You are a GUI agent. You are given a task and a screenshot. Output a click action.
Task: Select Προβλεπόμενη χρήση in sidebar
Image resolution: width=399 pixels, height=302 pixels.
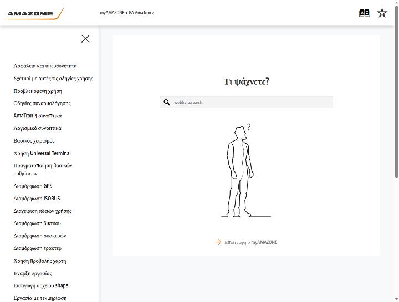[x=38, y=91]
